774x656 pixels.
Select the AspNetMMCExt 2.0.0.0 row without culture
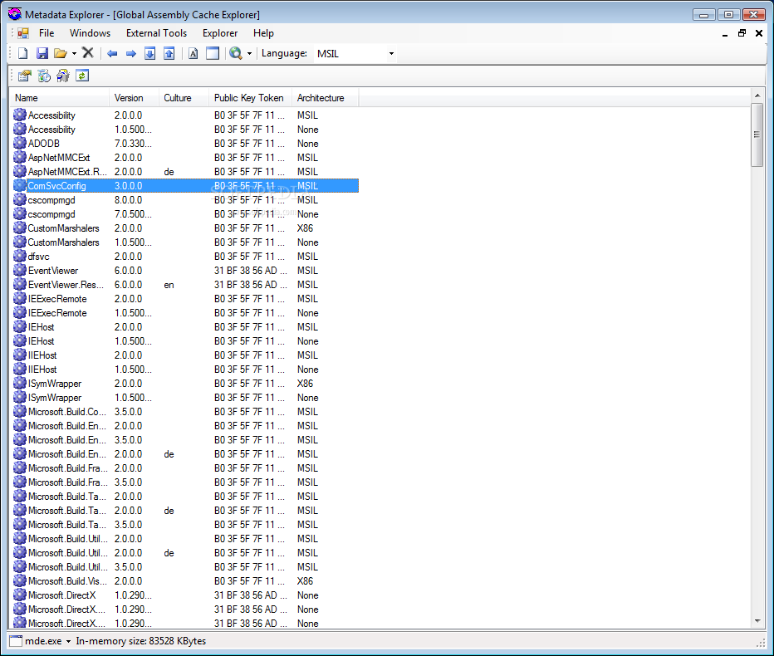click(x=184, y=158)
